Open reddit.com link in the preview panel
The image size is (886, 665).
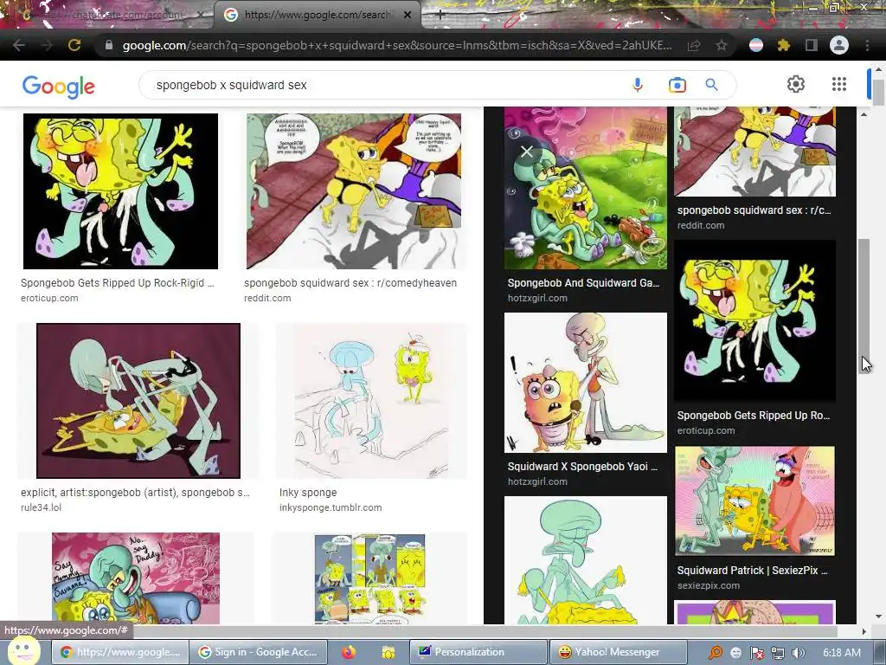pyautogui.click(x=701, y=225)
